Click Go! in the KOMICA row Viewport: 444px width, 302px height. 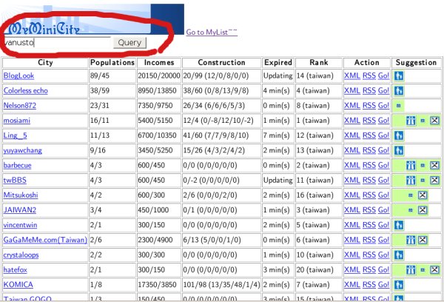click(x=383, y=285)
